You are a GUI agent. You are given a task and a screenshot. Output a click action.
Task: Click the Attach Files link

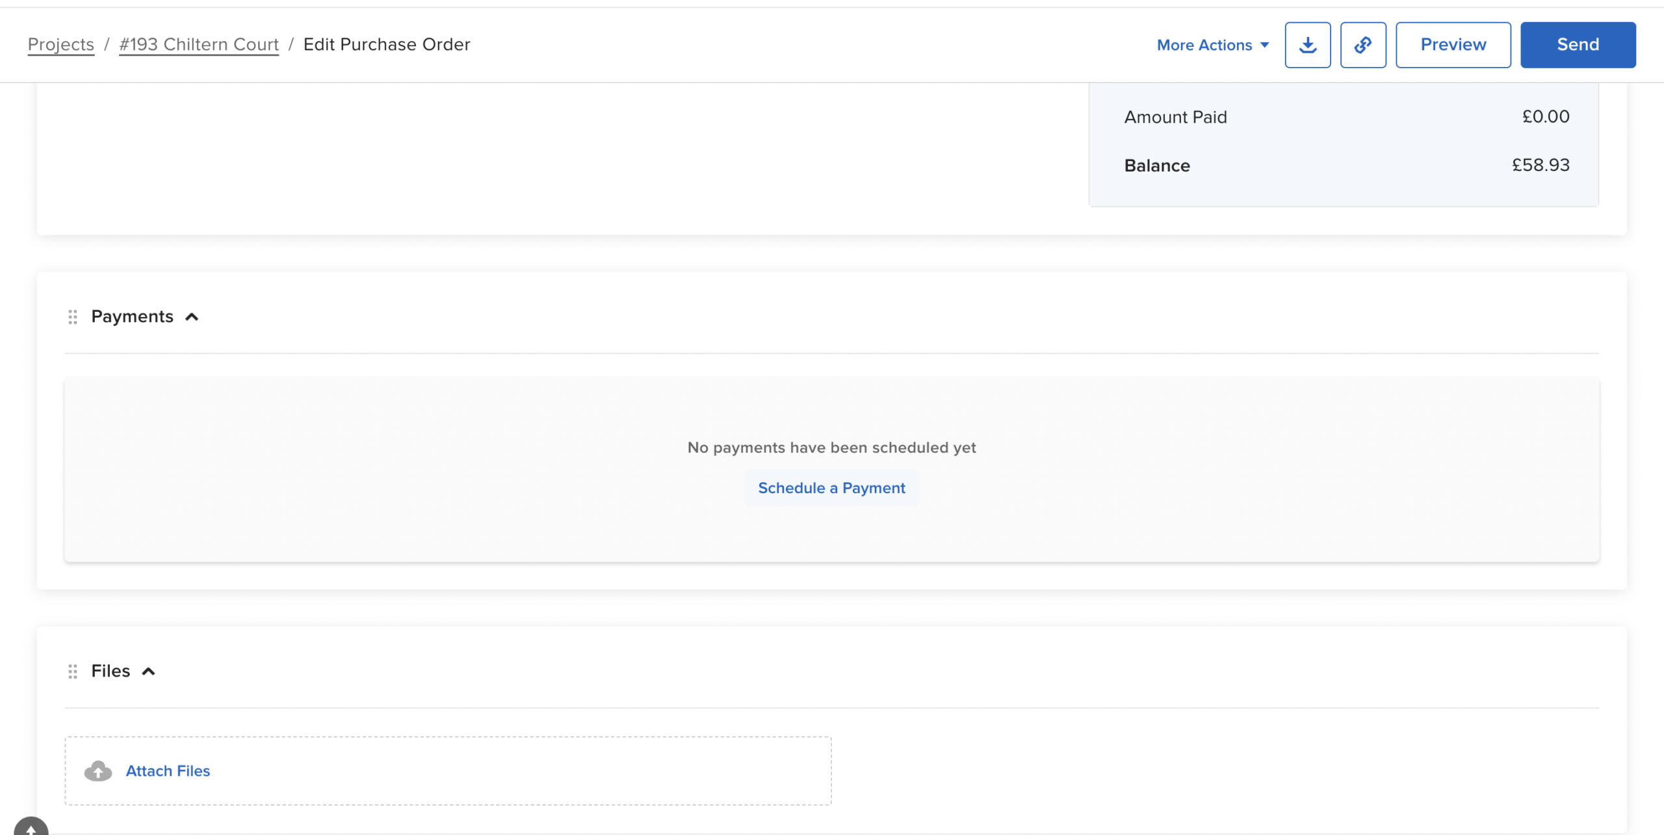(168, 771)
